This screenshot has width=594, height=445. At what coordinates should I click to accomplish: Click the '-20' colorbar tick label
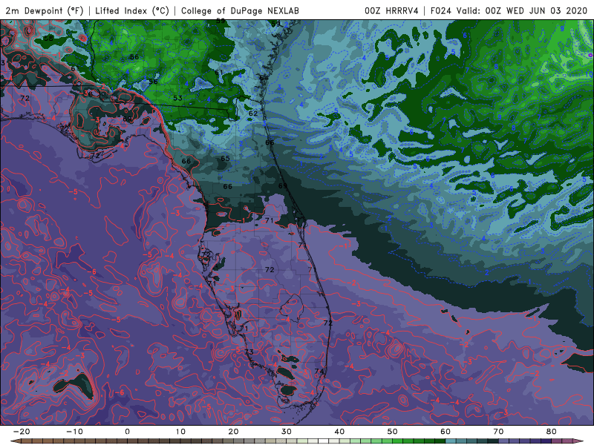pyautogui.click(x=22, y=432)
